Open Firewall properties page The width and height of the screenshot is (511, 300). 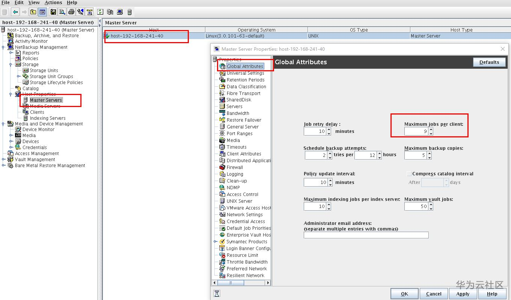(235, 167)
